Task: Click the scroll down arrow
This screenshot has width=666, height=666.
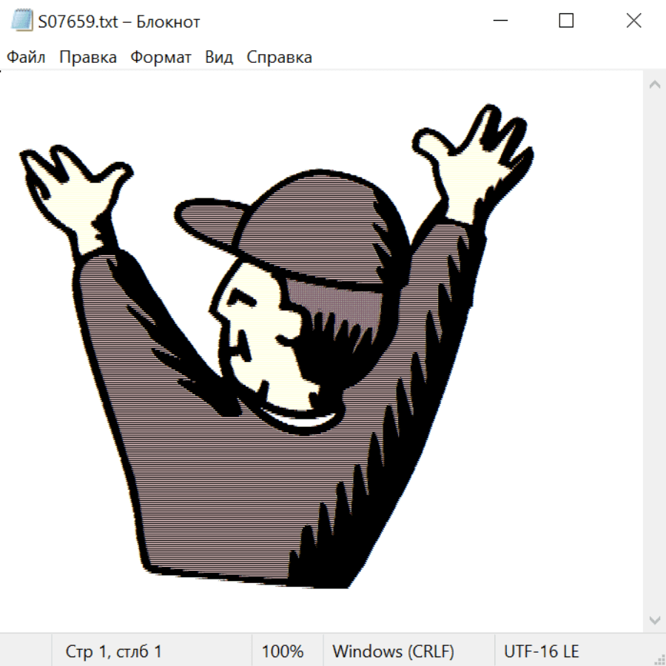Action: [654, 619]
